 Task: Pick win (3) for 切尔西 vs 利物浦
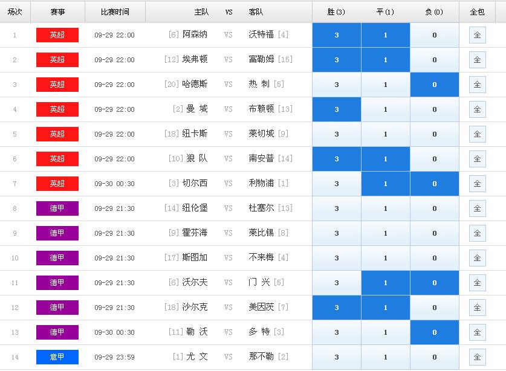337,184
